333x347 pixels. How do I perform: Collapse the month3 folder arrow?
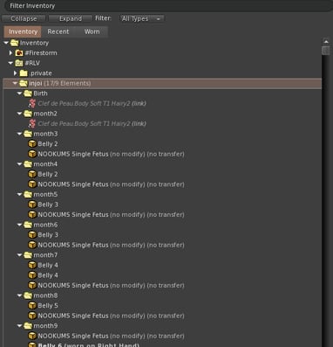(19, 134)
